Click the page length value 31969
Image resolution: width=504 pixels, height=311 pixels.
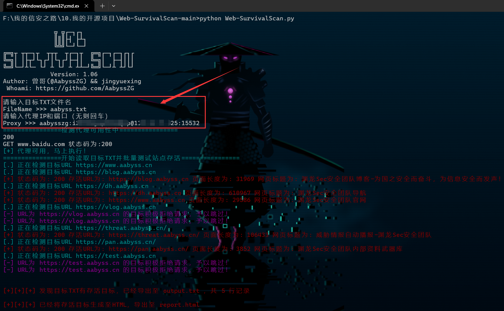tap(245, 179)
